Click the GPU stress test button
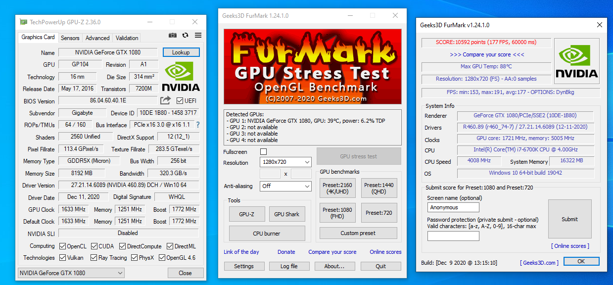 click(x=359, y=156)
